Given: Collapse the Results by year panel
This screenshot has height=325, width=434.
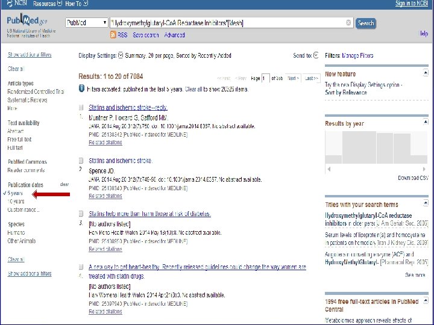Looking at the screenshot, I should 426,122.
